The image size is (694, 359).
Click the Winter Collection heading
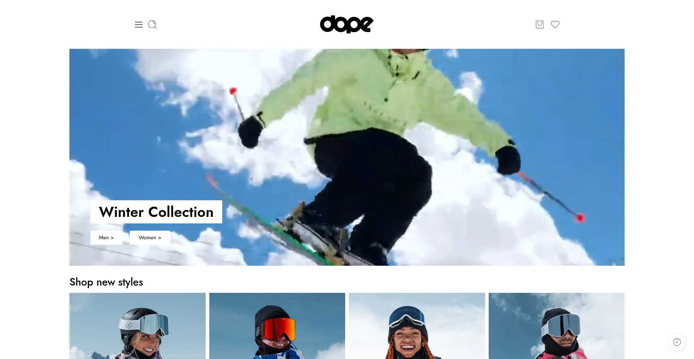pyautogui.click(x=156, y=212)
